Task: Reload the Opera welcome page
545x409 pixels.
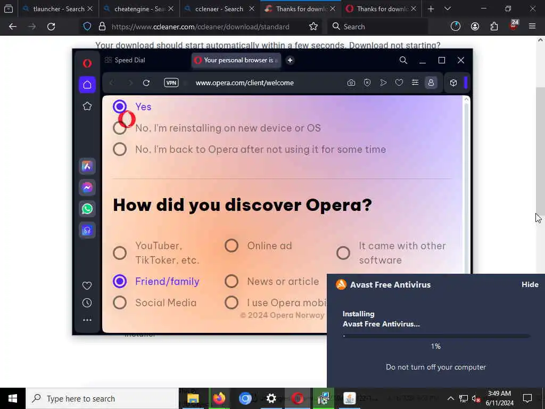Action: 146,83
